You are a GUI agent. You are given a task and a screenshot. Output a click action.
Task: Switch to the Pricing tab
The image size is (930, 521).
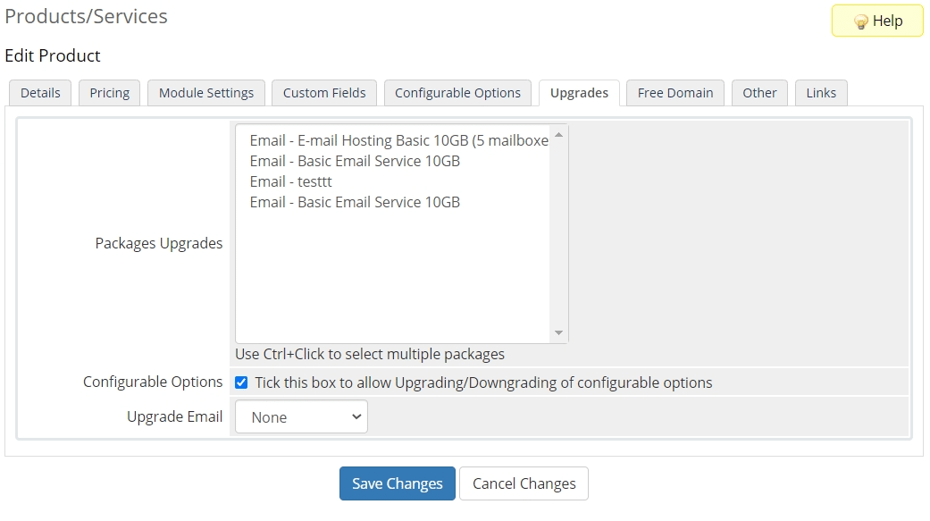point(109,93)
